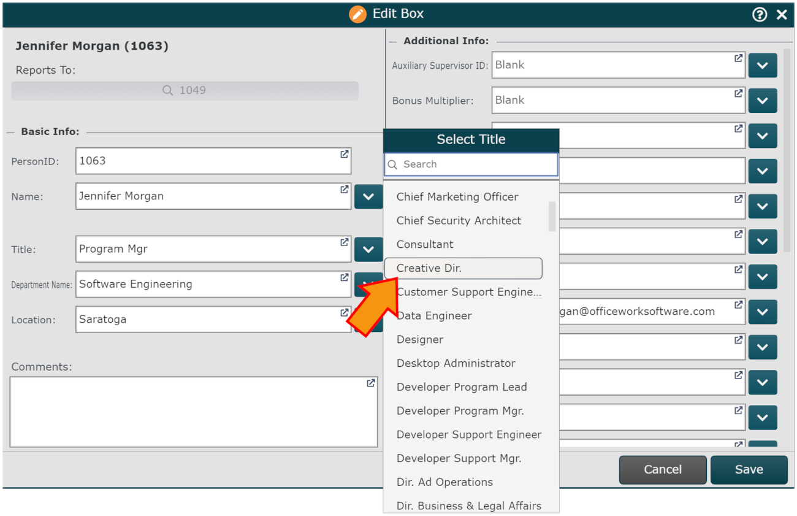
Task: Expand the Title field pop-out icon
Action: [x=345, y=242]
